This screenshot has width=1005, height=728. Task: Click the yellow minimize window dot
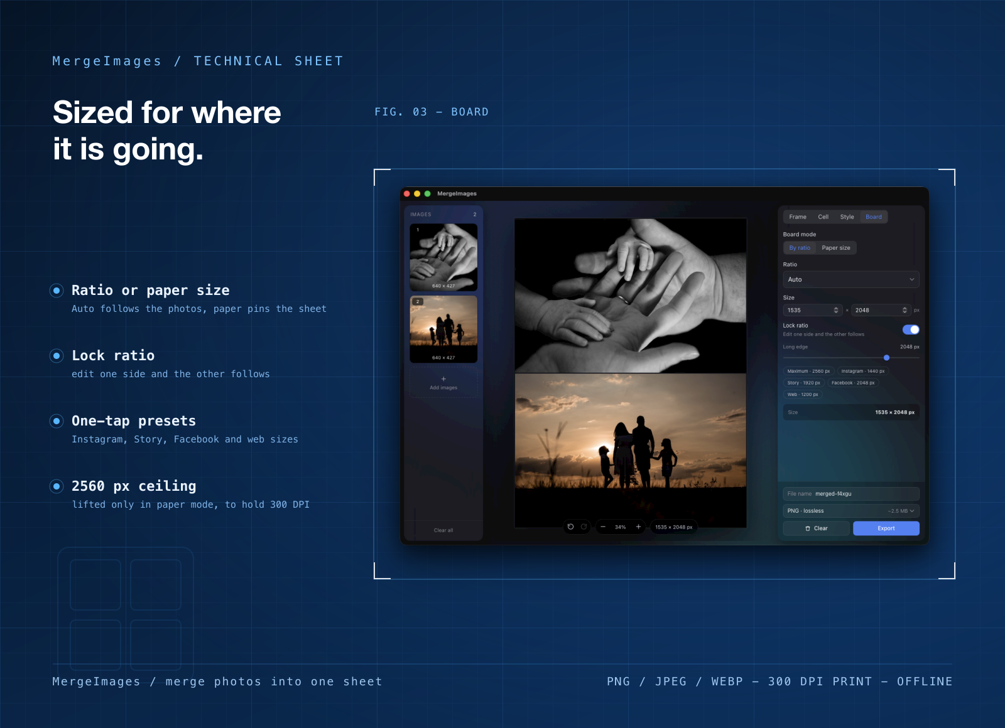pos(417,193)
